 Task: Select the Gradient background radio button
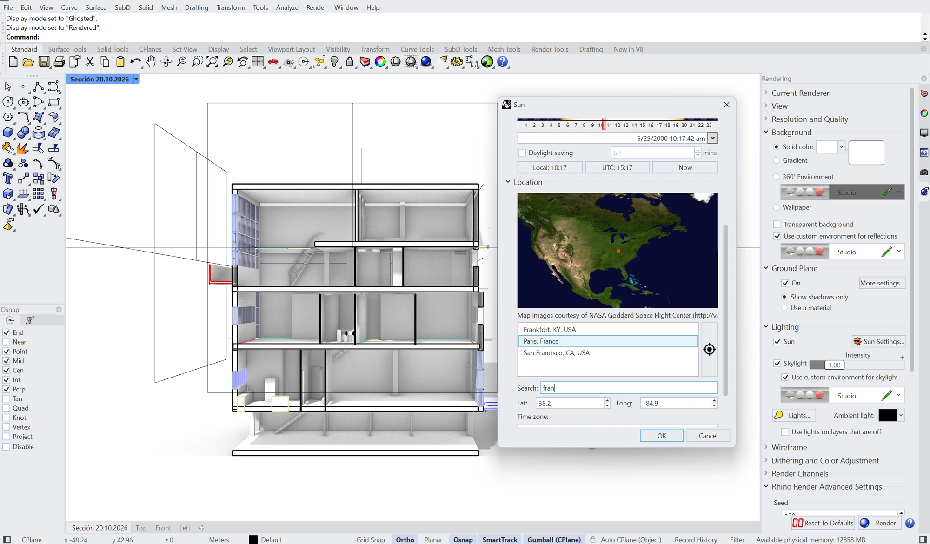776,160
